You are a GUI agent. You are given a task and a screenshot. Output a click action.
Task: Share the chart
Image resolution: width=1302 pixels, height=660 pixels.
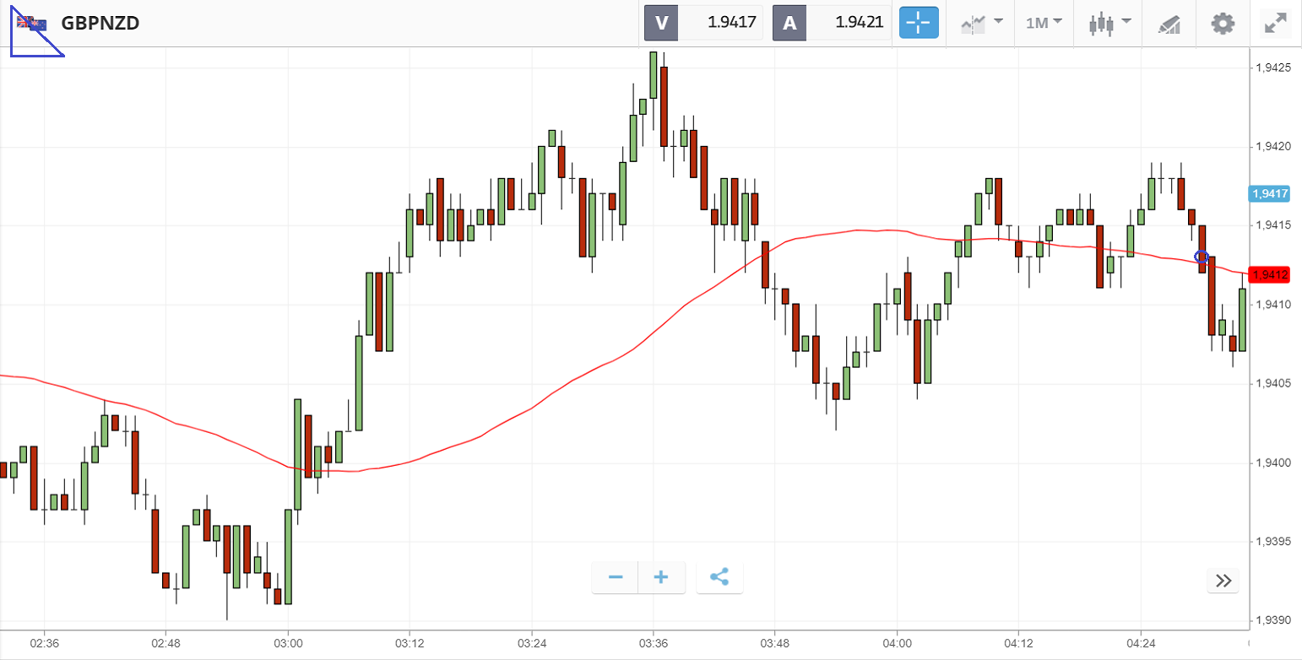[x=719, y=577]
